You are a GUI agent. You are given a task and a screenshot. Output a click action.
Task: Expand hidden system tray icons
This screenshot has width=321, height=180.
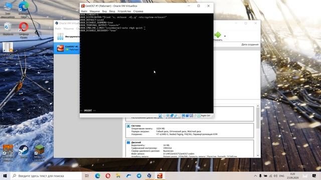pyautogui.click(x=255, y=175)
